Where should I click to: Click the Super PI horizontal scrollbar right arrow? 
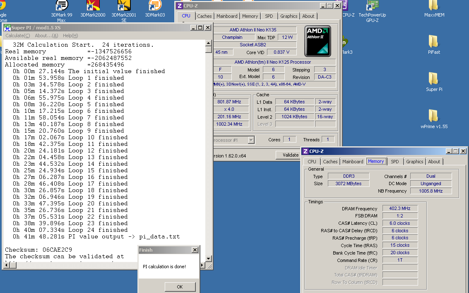tap(202, 265)
